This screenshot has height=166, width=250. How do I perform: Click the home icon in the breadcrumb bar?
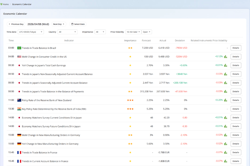[2, 4]
